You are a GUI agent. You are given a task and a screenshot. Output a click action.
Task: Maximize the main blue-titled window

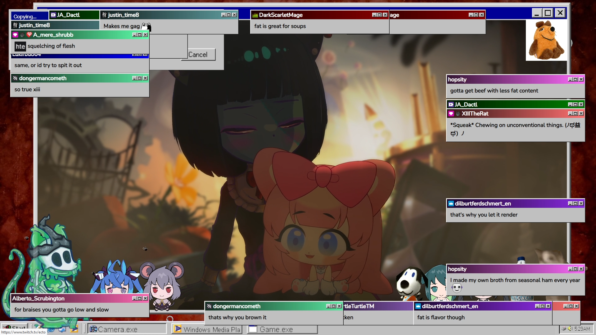tap(548, 13)
